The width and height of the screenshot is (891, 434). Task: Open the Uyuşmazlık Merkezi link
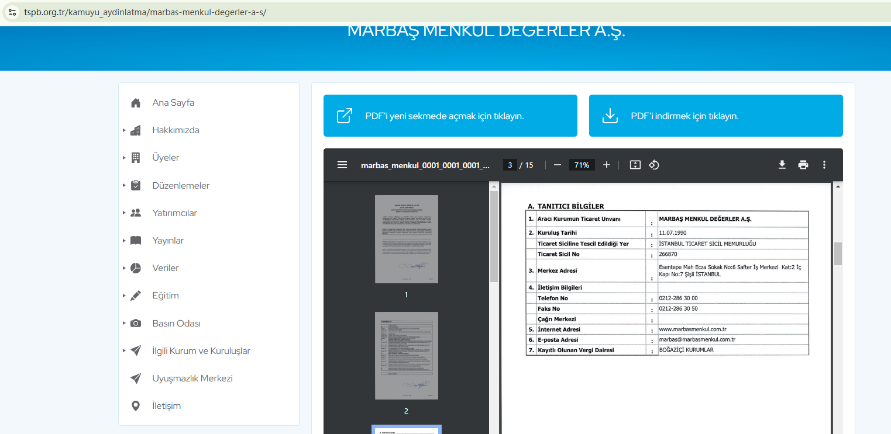click(192, 379)
